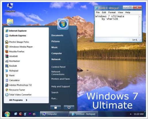
Task: Open Printers and Faxes
Action: [x=61, y=79]
